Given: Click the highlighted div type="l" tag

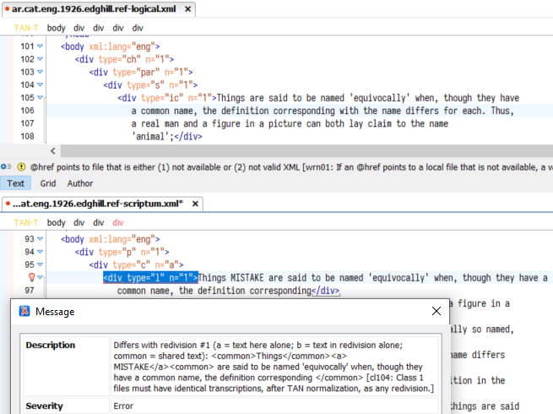Looking at the screenshot, I should point(150,278).
